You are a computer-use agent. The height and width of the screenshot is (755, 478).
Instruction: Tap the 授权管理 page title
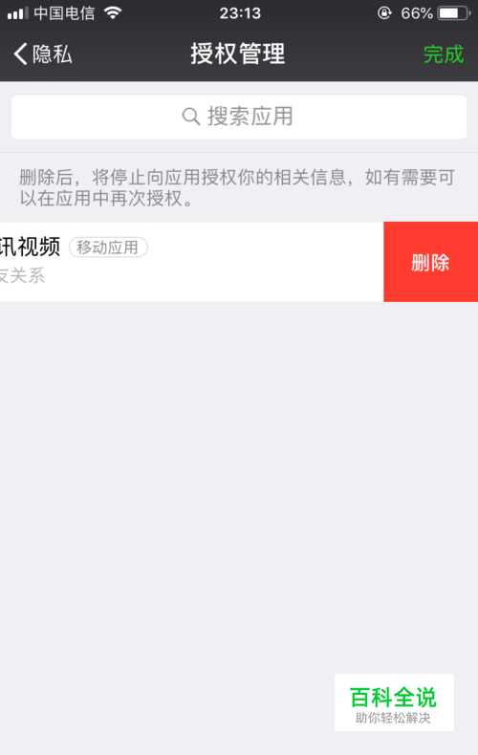[237, 54]
